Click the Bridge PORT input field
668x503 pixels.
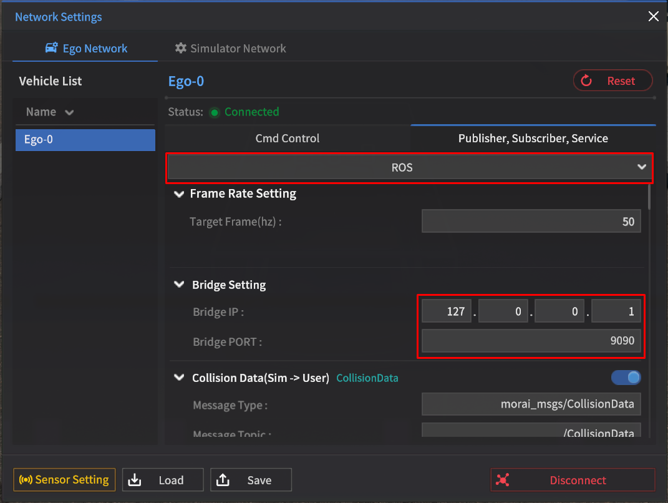tap(531, 341)
